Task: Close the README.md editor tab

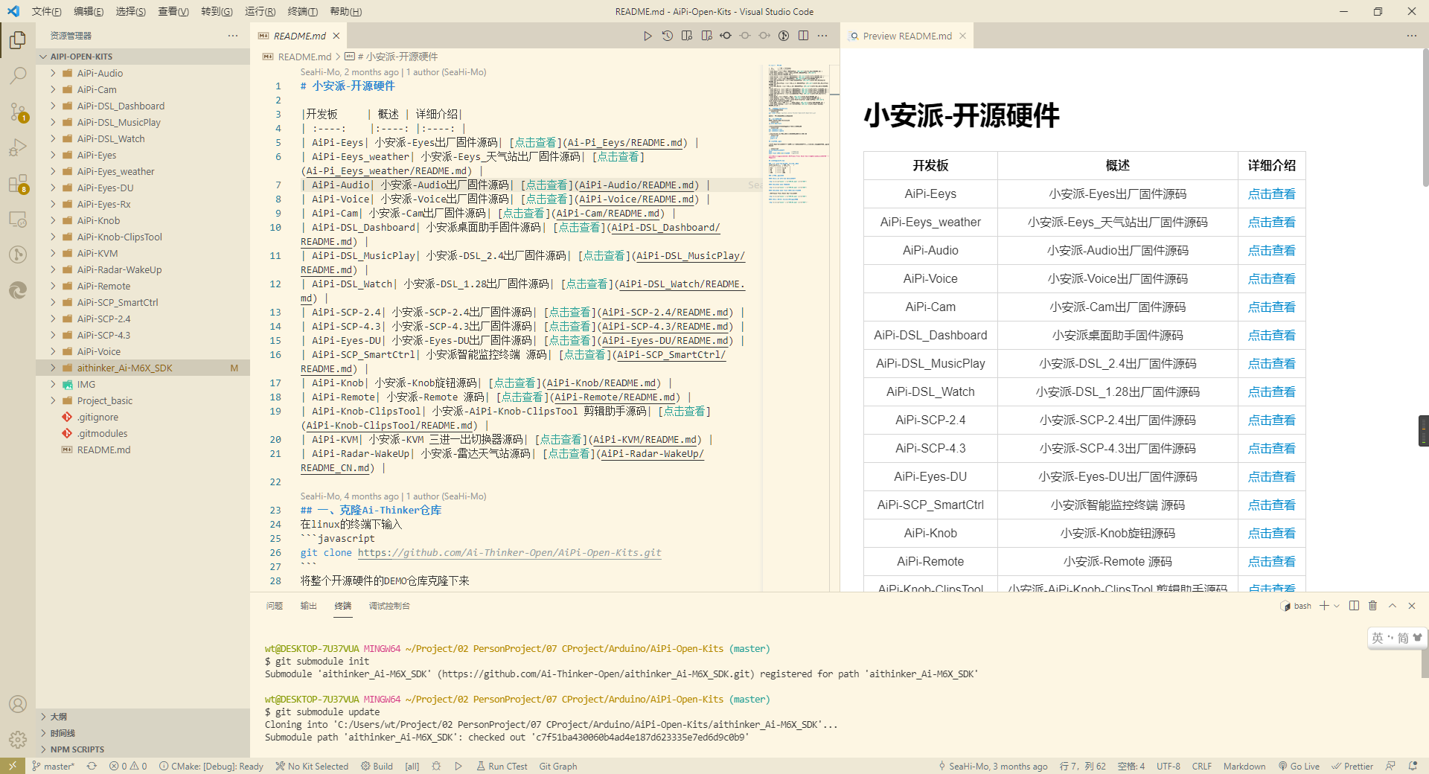Action: [336, 36]
